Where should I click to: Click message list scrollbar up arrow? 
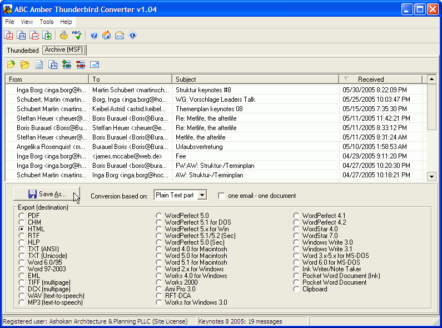click(x=431, y=79)
